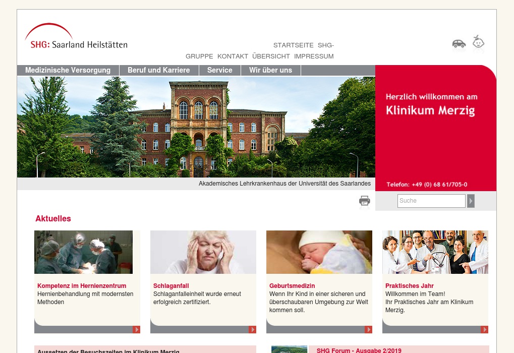Open the KONTAKT link
The height and width of the screenshot is (353, 514).
tap(233, 56)
